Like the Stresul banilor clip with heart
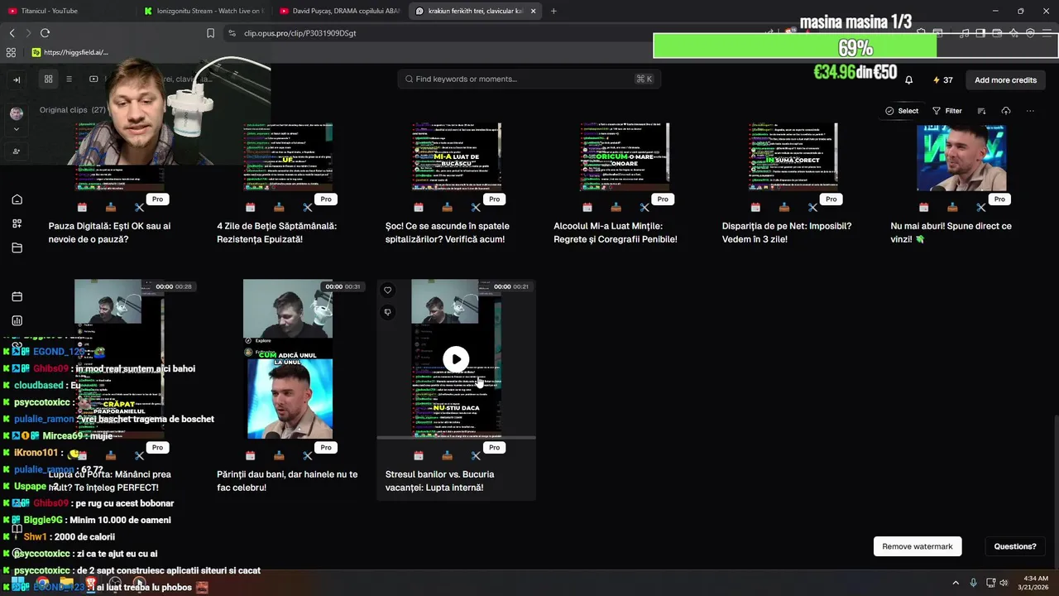1059x596 pixels. pos(387,291)
